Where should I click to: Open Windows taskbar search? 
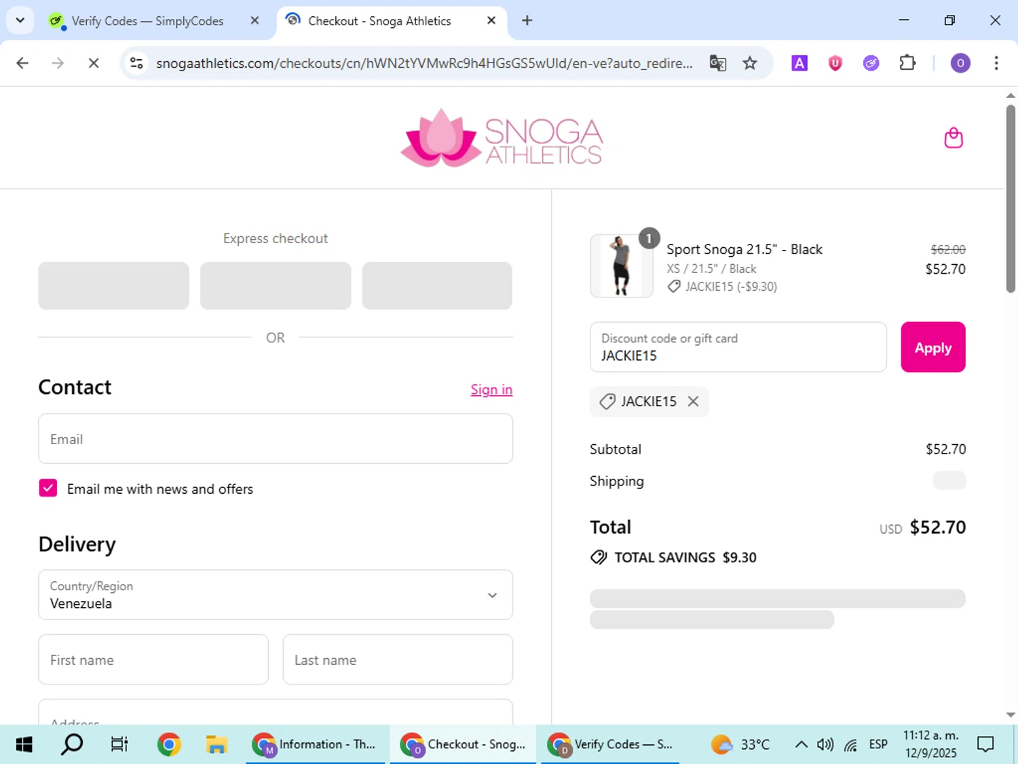(72, 744)
